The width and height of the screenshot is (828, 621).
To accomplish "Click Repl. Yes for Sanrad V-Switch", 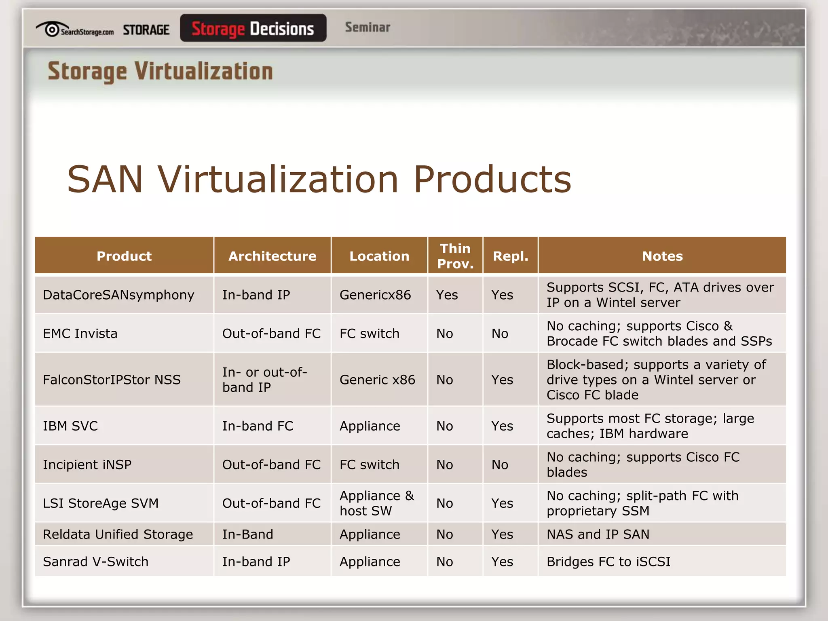I will (x=511, y=562).
